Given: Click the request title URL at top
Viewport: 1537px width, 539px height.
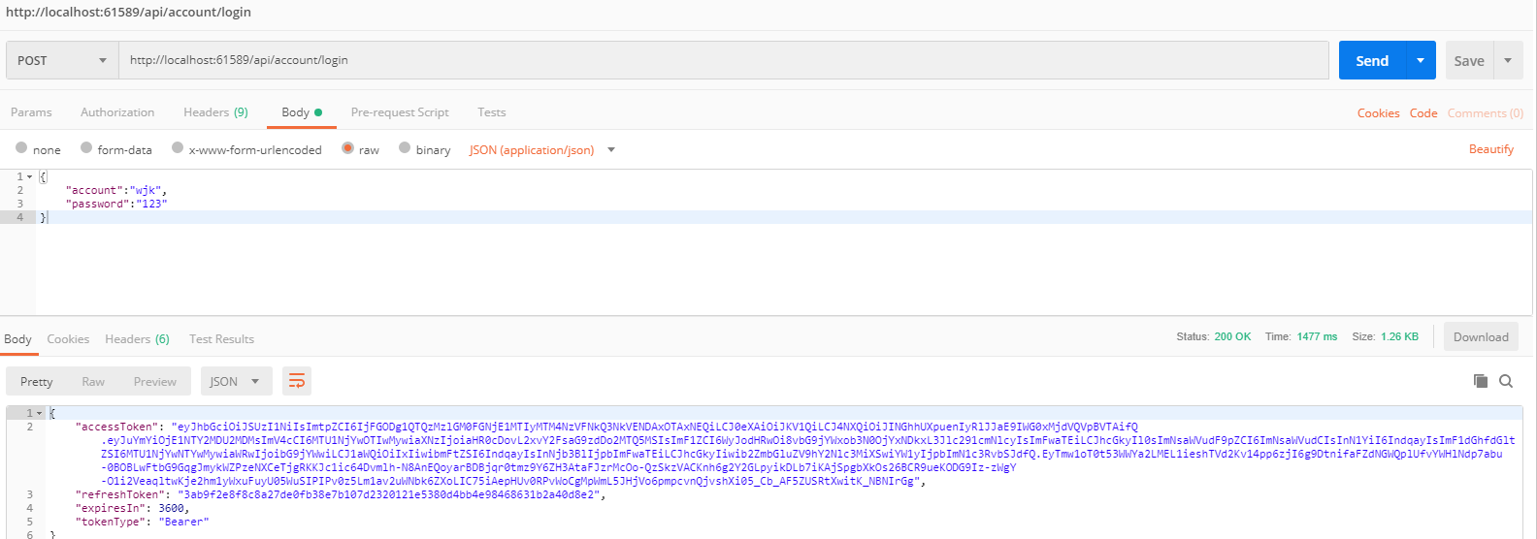Looking at the screenshot, I should (128, 13).
